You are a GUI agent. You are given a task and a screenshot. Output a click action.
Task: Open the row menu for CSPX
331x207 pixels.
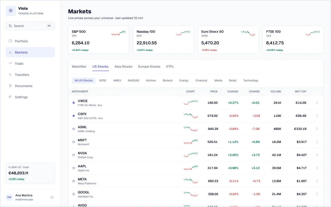point(317,116)
